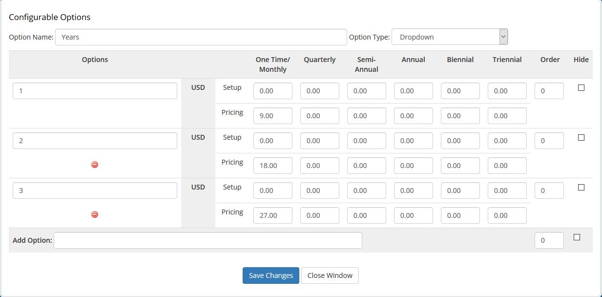Edit option 2 monthly pricing value 18.00
Image resolution: width=602 pixels, height=297 pixels.
[273, 166]
